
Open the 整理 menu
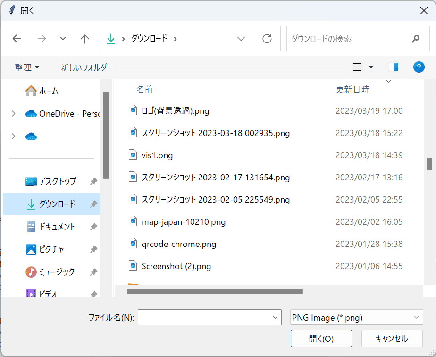[26, 68]
